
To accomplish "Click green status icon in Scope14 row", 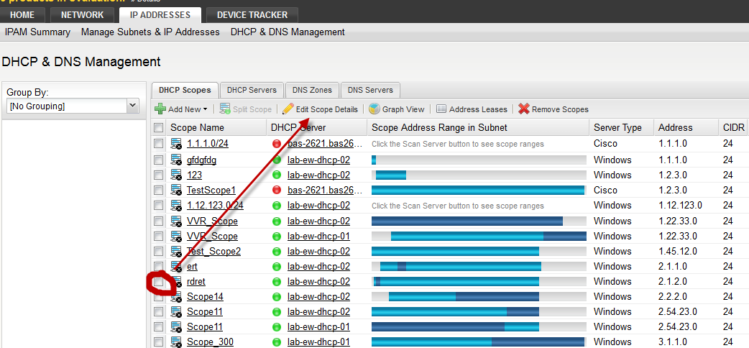I will pos(277,297).
